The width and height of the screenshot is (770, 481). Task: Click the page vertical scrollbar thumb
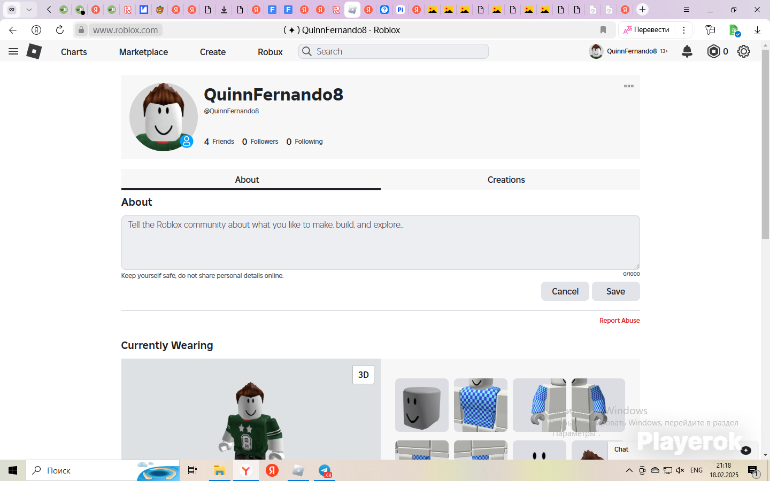(765, 143)
